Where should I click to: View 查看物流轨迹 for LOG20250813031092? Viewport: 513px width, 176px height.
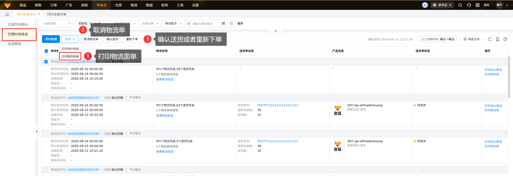(x=165, y=152)
